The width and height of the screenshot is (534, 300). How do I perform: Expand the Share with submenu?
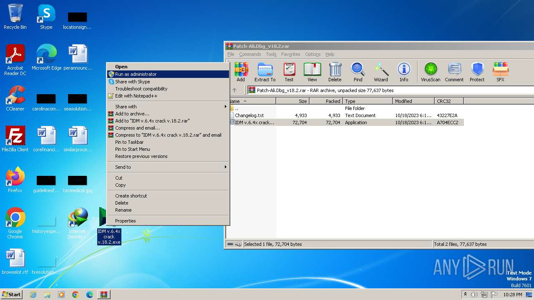[168, 107]
